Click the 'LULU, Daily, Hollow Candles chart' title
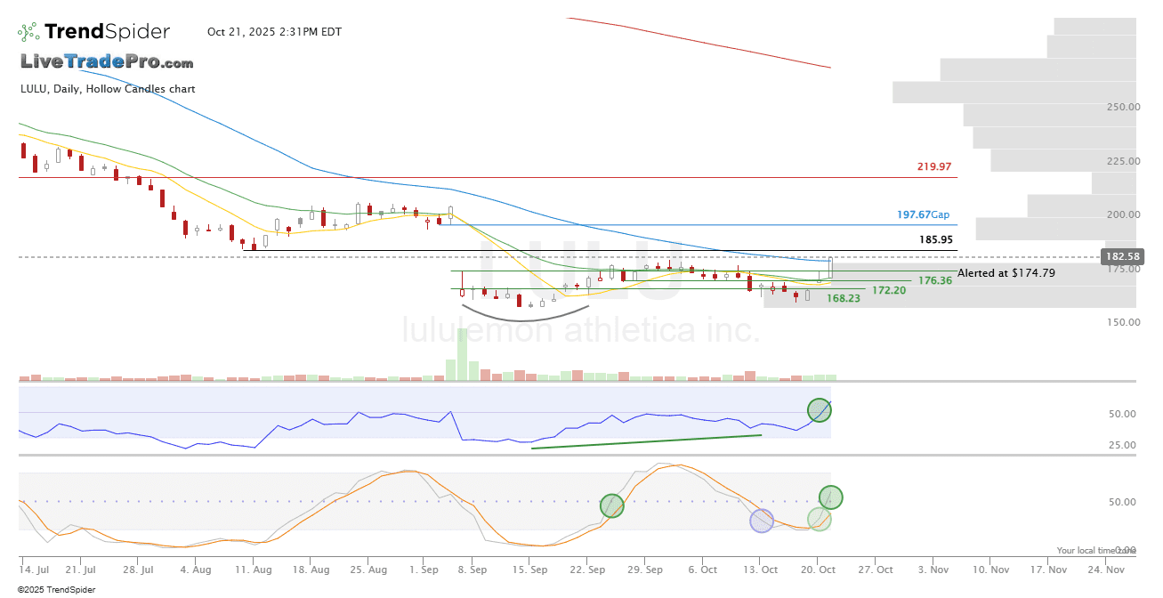Viewport: 1163px width, 598px height. click(x=108, y=89)
